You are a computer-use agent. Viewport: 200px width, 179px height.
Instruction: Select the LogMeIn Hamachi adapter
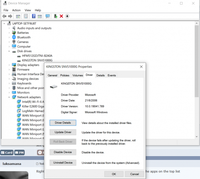(33, 111)
